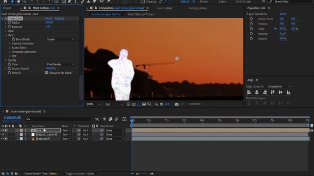Screen dimensions: 314x176
Task: Open show channel color management icon
Action: pyautogui.click(x=156, y=104)
